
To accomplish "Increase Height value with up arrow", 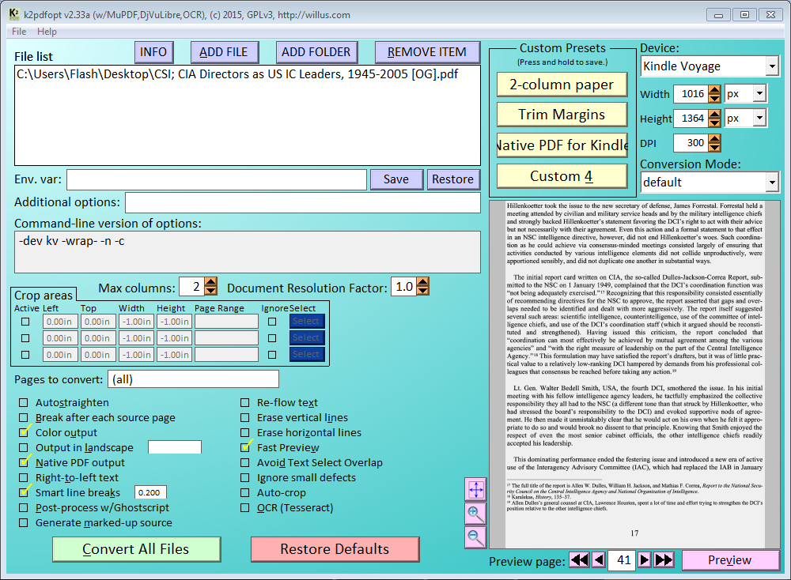I will (714, 114).
